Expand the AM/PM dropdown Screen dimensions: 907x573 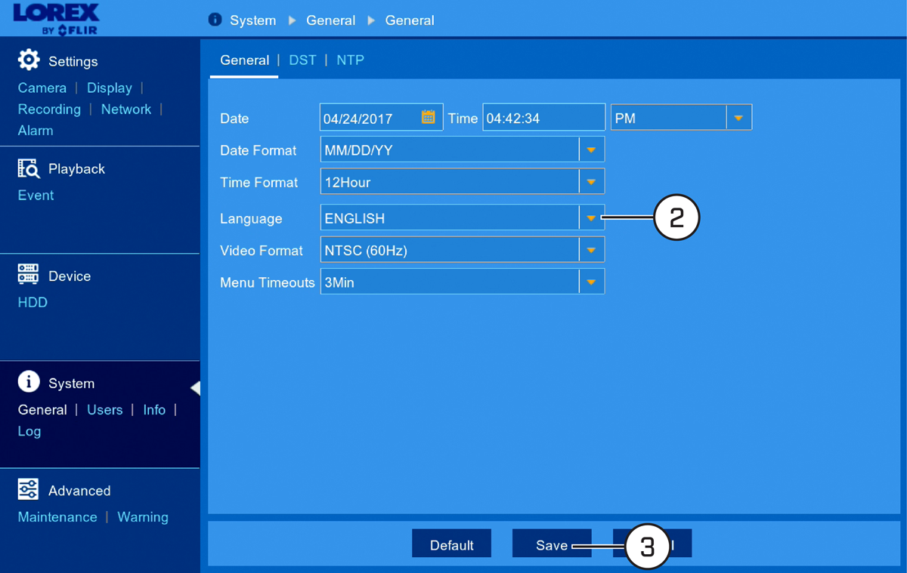738,118
